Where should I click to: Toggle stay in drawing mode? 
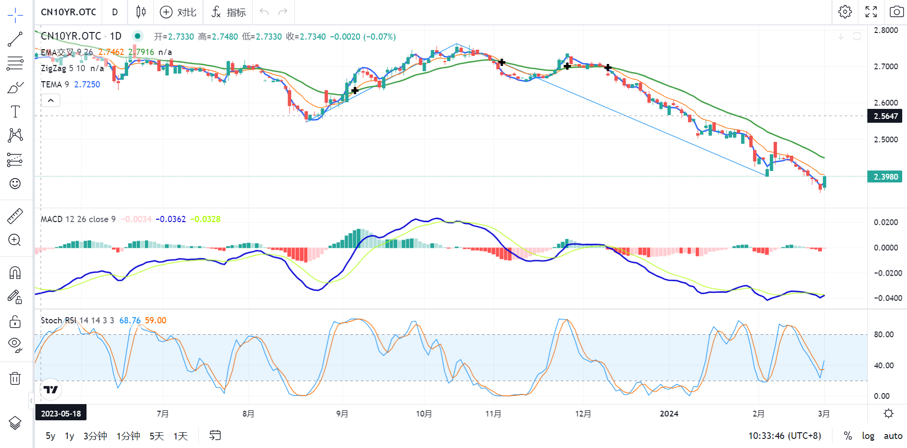tap(15, 297)
